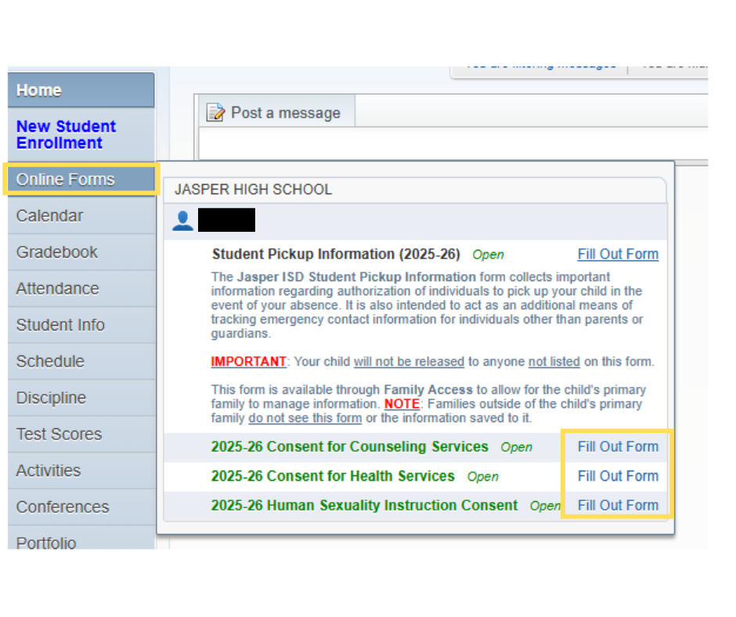Open Activities page

pos(81,471)
